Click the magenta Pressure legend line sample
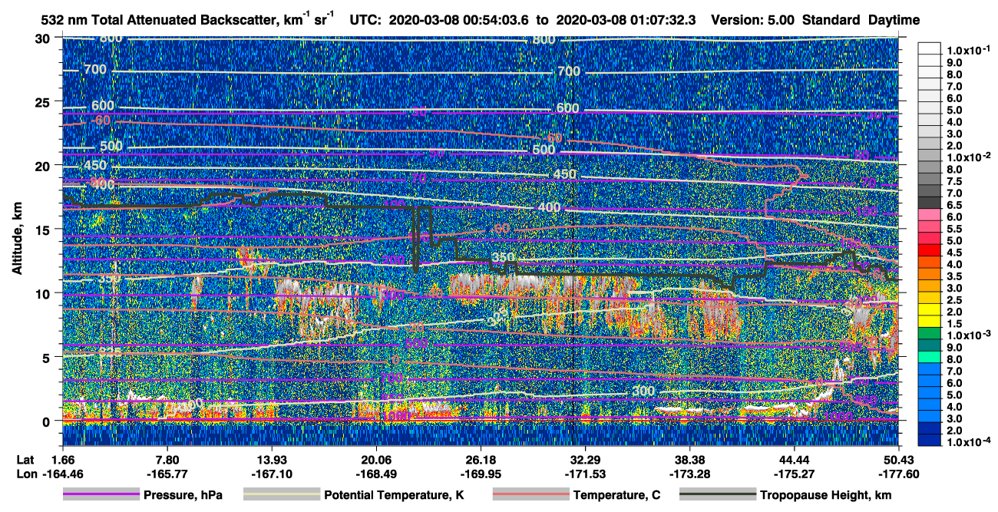 [x=101, y=495]
